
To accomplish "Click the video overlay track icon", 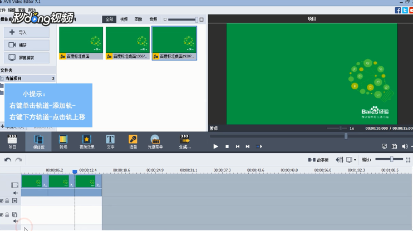I will tap(14, 214).
